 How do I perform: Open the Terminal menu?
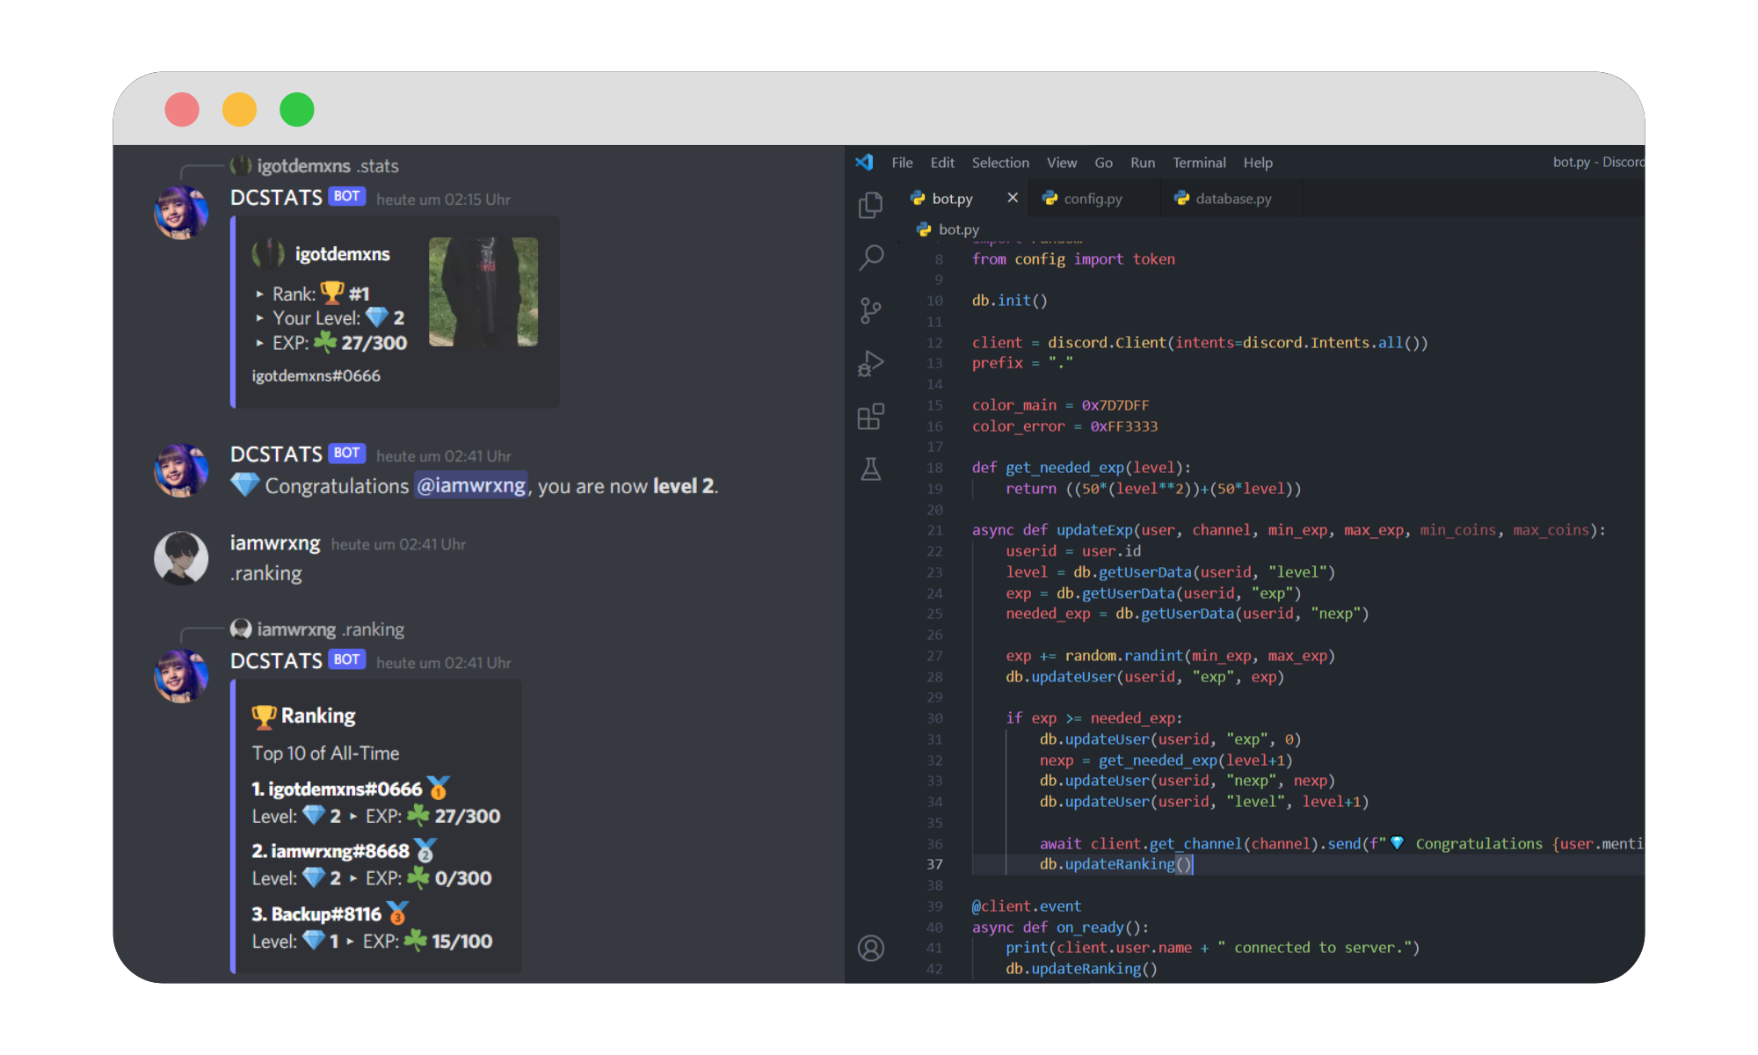point(1198,163)
